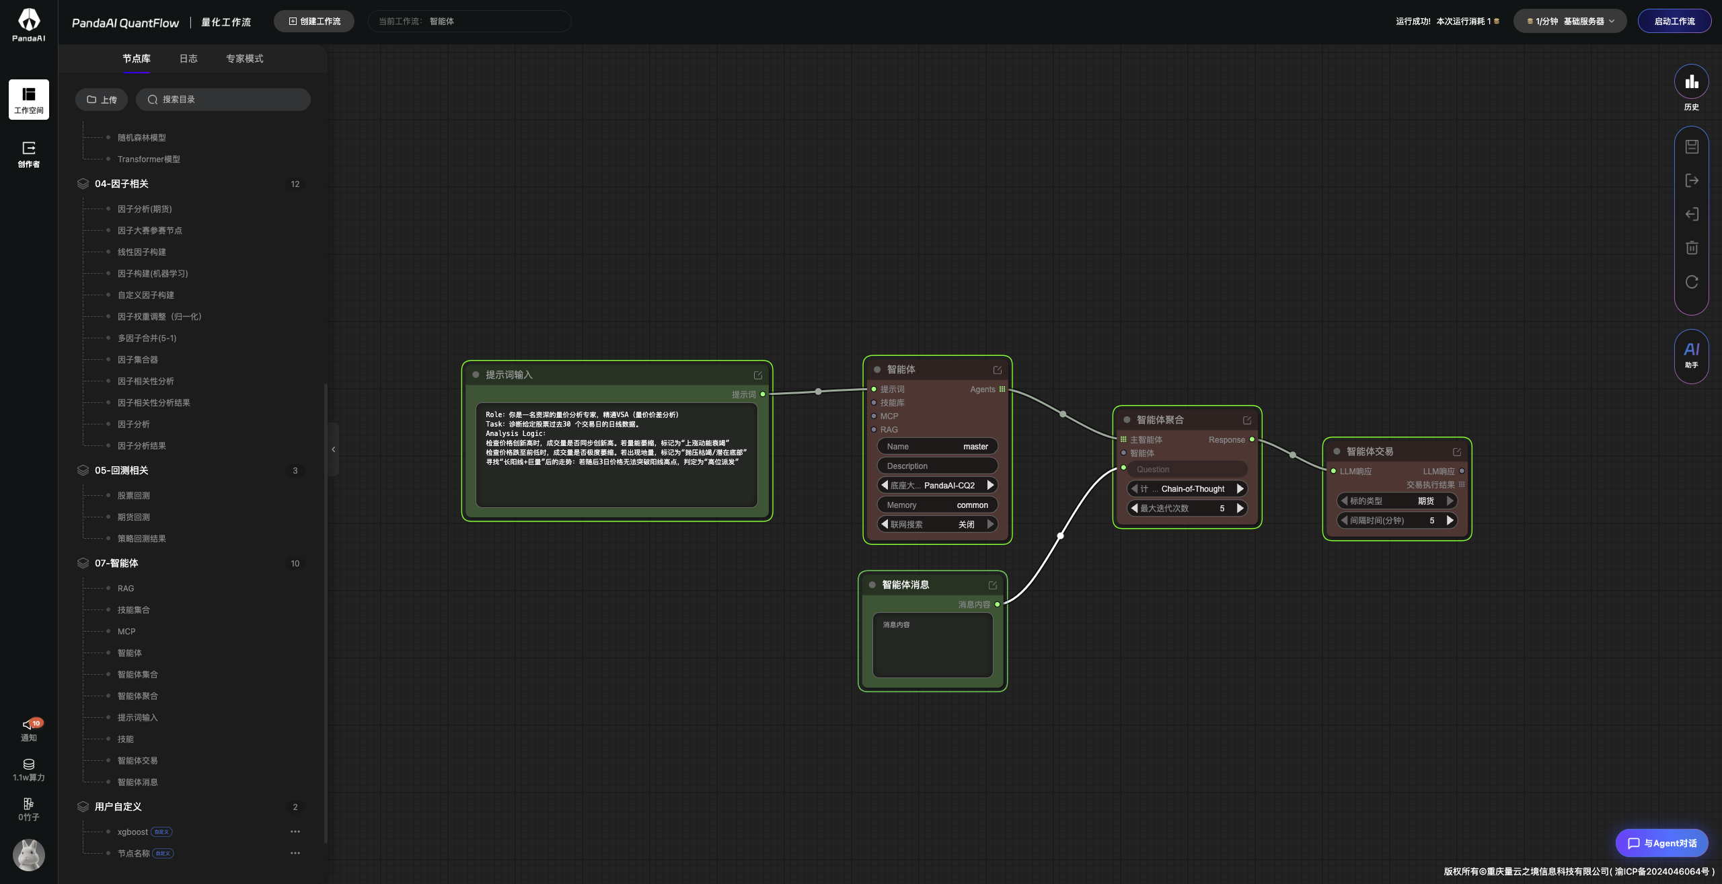Toggle 联网搜索 right arrow in 智能体 node
1722x884 pixels.
(x=990, y=524)
